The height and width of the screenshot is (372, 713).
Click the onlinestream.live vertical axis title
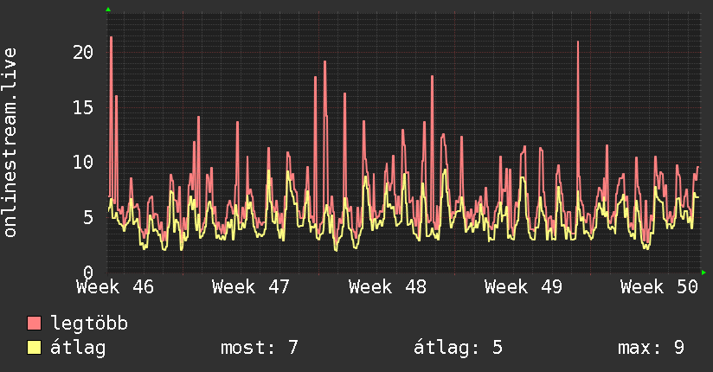[10, 143]
